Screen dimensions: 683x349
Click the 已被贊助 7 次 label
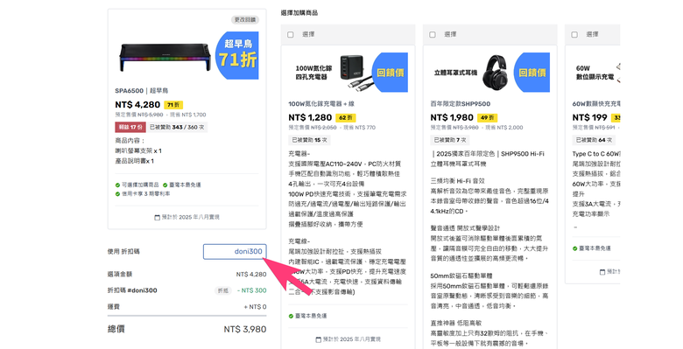click(x=450, y=140)
